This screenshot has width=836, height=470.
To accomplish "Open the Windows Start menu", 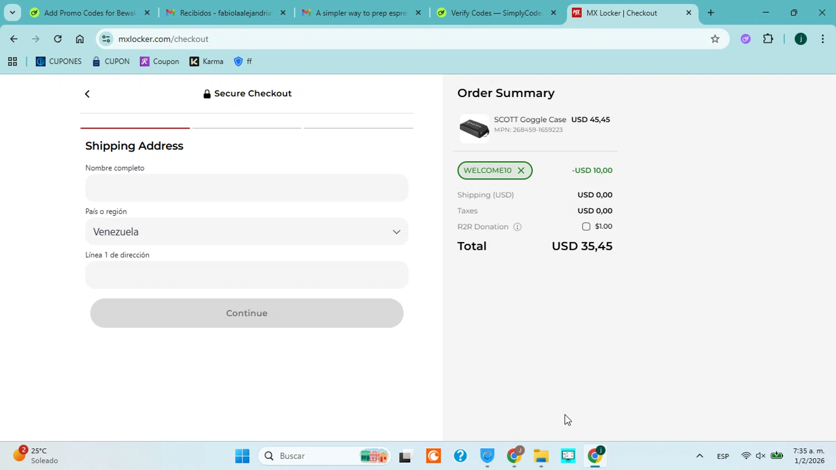I will tap(242, 456).
